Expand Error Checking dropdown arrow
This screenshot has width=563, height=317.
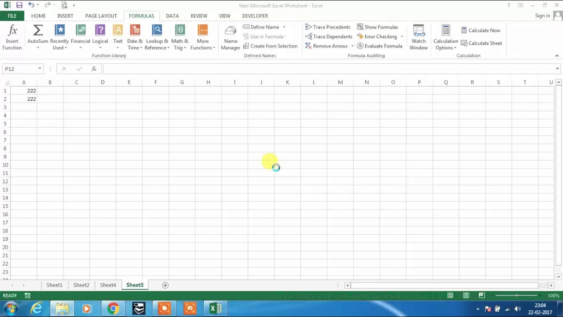point(402,37)
